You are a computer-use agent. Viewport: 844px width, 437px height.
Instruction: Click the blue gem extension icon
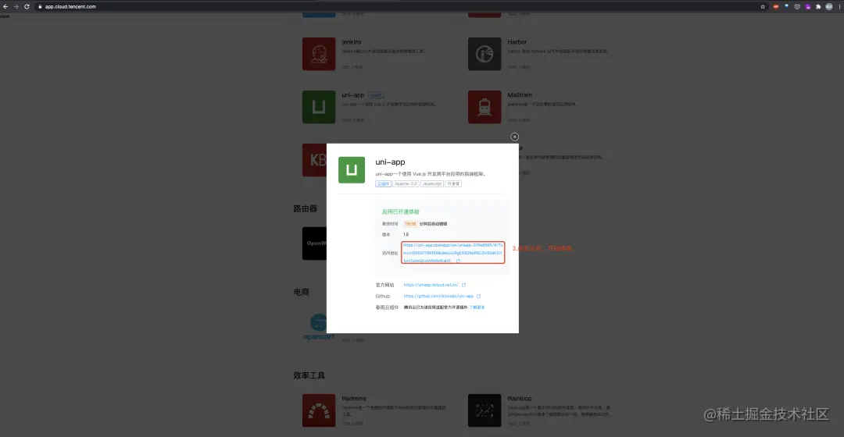[786, 6]
